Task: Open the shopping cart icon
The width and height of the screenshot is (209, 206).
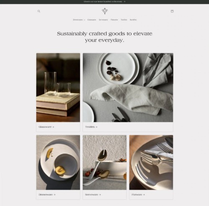Action: click(x=172, y=11)
